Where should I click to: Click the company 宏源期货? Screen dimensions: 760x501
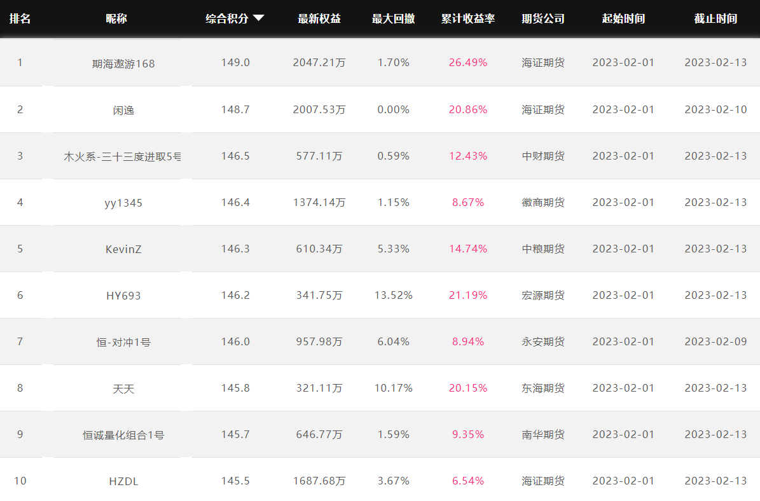(543, 295)
